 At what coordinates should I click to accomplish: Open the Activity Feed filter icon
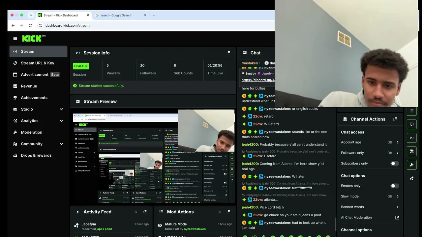(x=136, y=212)
